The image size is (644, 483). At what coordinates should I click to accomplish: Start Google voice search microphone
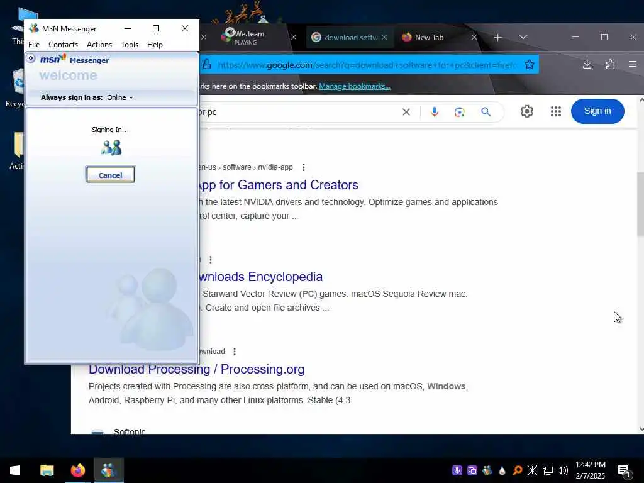coord(435,112)
